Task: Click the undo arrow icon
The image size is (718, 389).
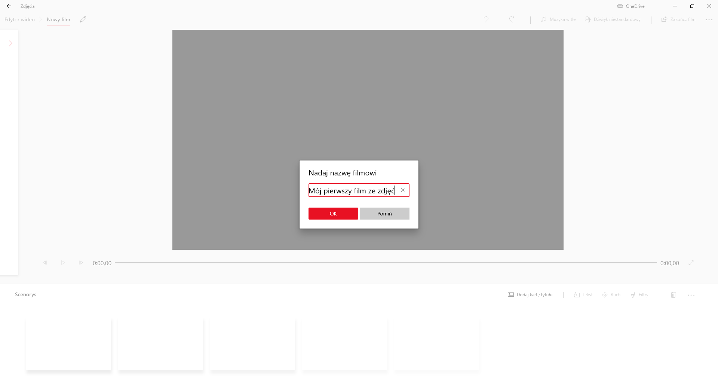Action: coord(486,19)
